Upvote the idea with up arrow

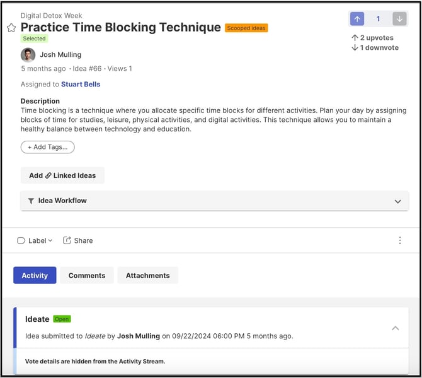[x=357, y=19]
